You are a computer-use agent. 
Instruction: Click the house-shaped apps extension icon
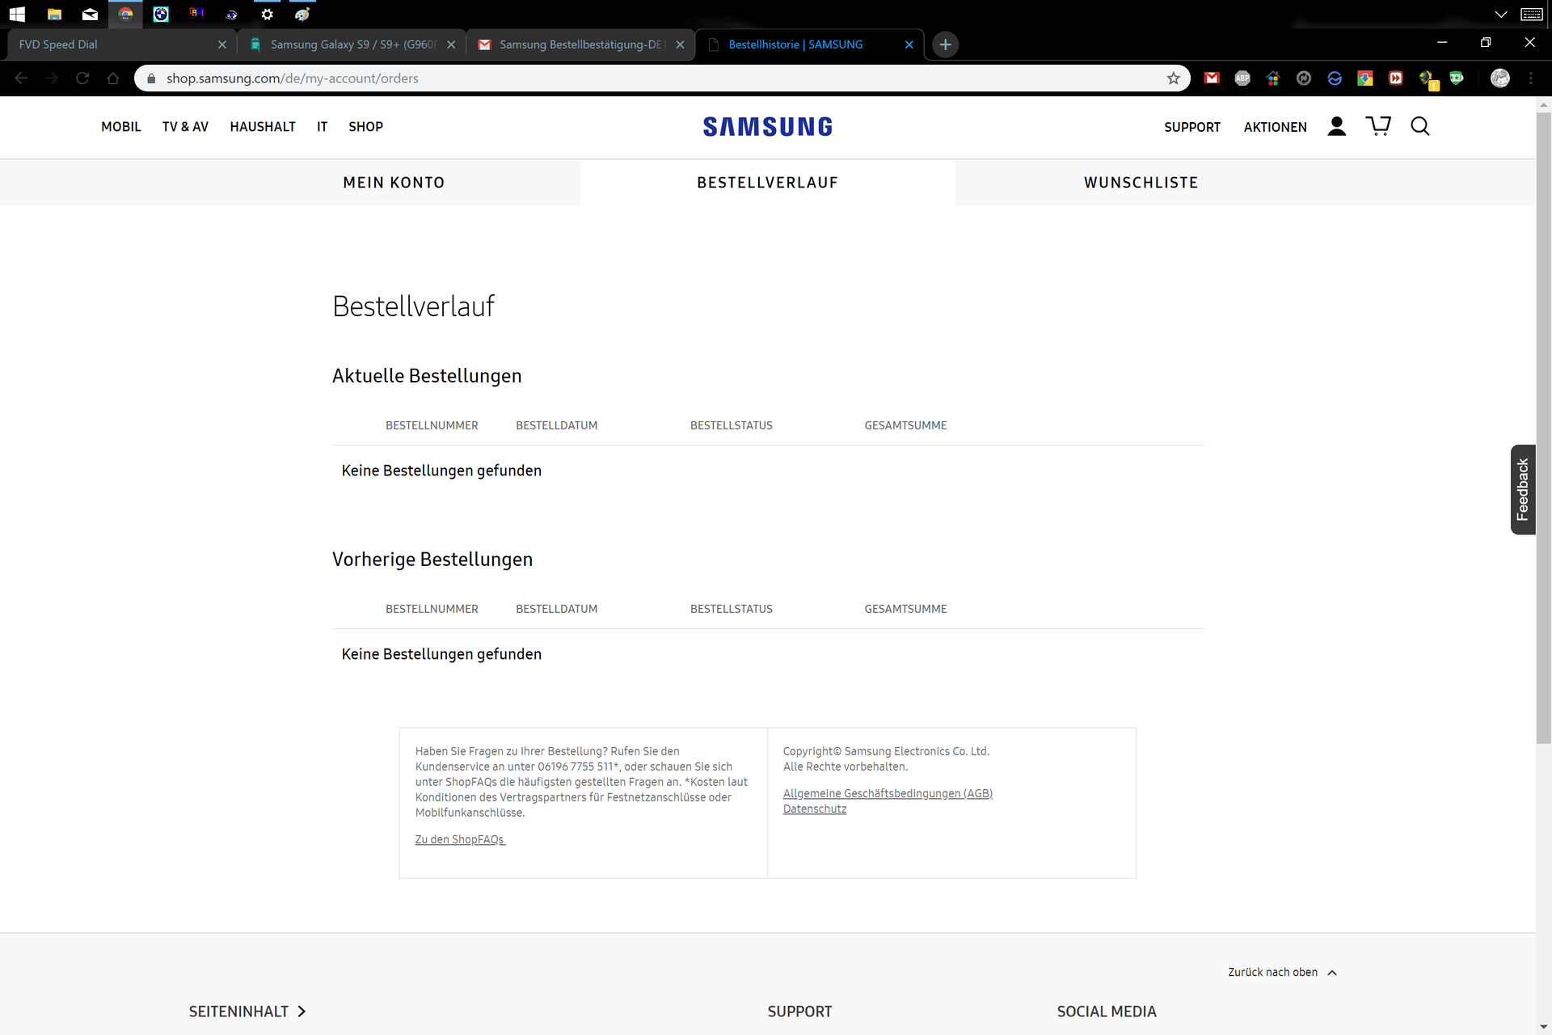(x=1273, y=78)
